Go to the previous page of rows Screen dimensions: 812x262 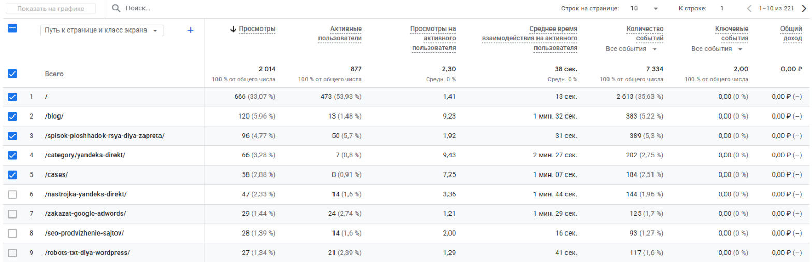coord(749,8)
